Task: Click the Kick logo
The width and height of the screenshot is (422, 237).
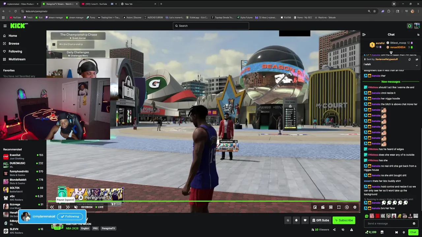Action: (18, 26)
